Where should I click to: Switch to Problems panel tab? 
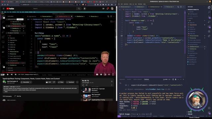coord(122,79)
